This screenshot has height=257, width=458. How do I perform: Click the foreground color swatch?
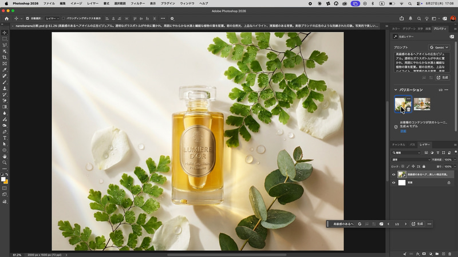[3, 179]
